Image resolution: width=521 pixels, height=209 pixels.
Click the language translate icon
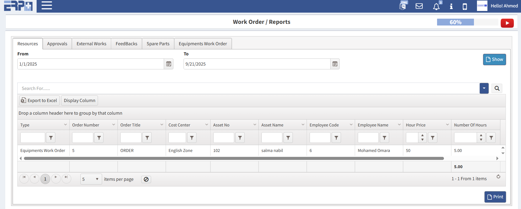[x=403, y=6]
